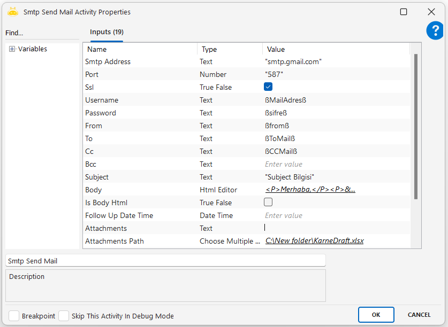The width and height of the screenshot is (448, 327).
Task: Click the blue help question mark icon
Action: coord(435,31)
